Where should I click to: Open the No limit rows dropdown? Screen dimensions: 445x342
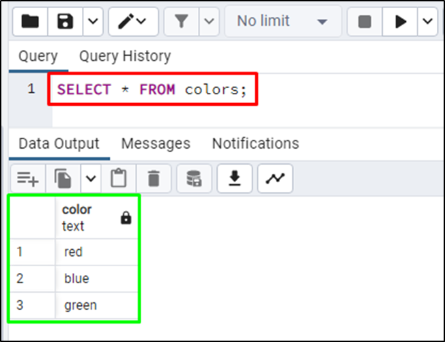pyautogui.click(x=283, y=21)
